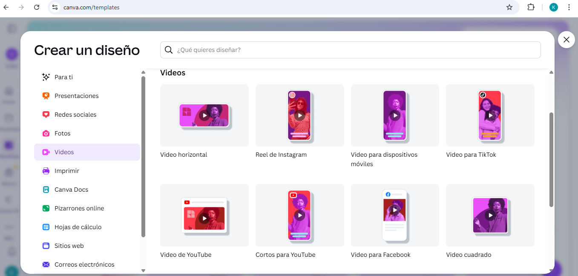This screenshot has height=276, width=578.
Task: Choose the Video horizontal template
Action: click(204, 115)
